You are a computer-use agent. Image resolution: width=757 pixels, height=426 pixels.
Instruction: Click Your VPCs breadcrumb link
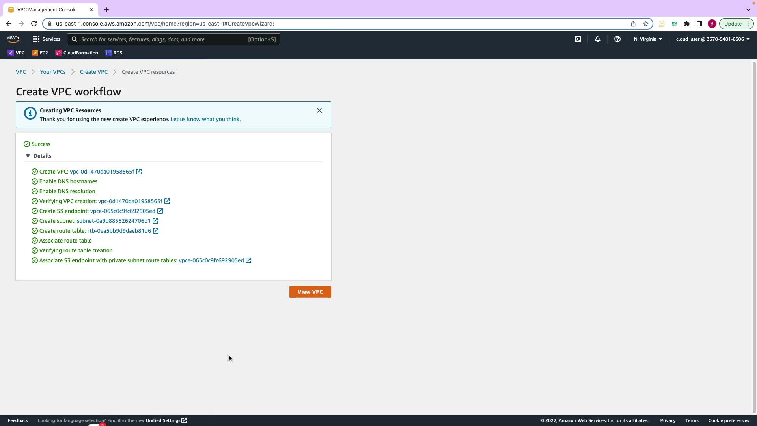point(53,72)
